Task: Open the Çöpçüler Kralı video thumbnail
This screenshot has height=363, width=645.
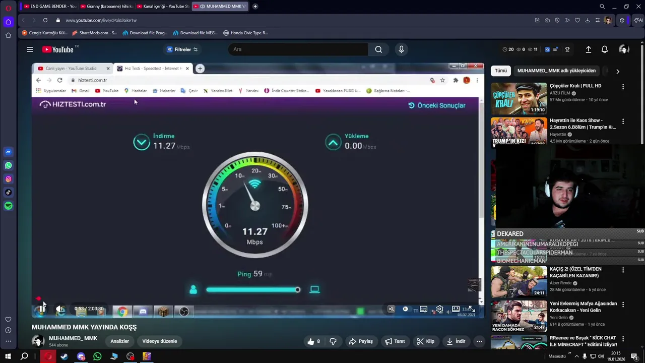Action: tap(519, 98)
